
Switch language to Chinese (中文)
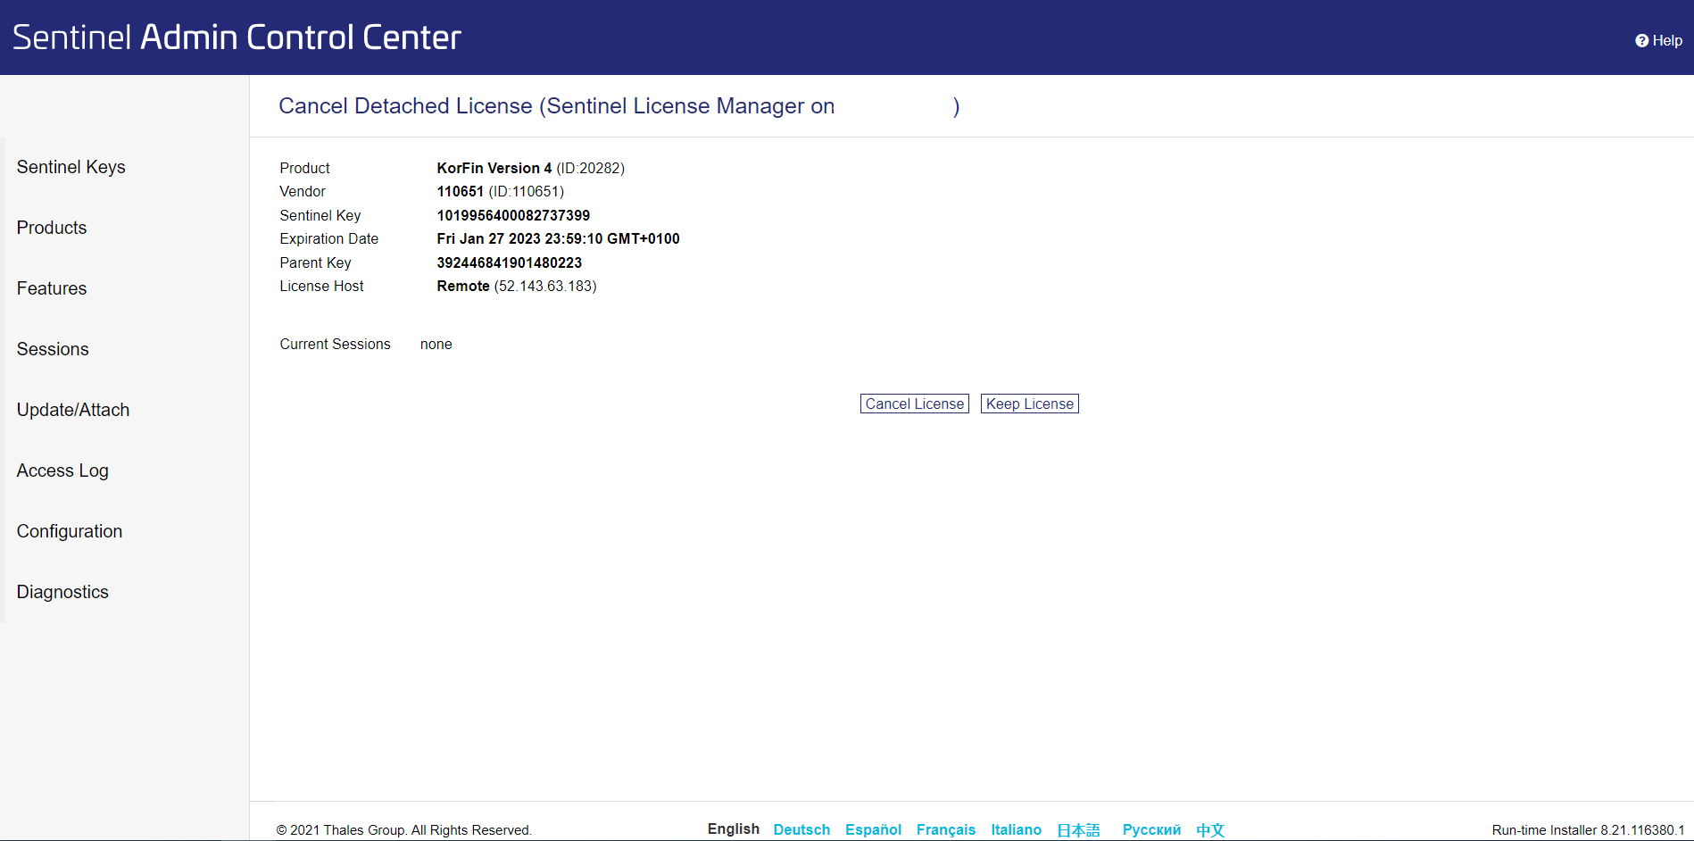[x=1209, y=830]
